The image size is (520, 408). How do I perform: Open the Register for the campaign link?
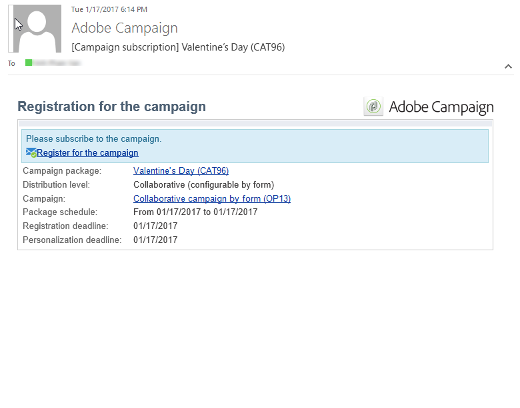coord(87,153)
